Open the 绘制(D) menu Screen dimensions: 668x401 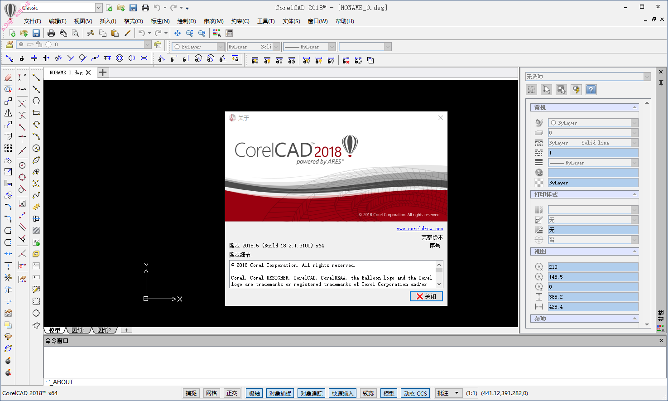click(x=187, y=21)
